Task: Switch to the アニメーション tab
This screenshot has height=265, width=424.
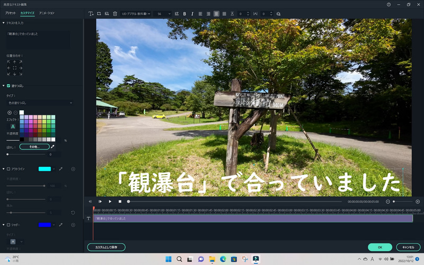Action: 47,13
